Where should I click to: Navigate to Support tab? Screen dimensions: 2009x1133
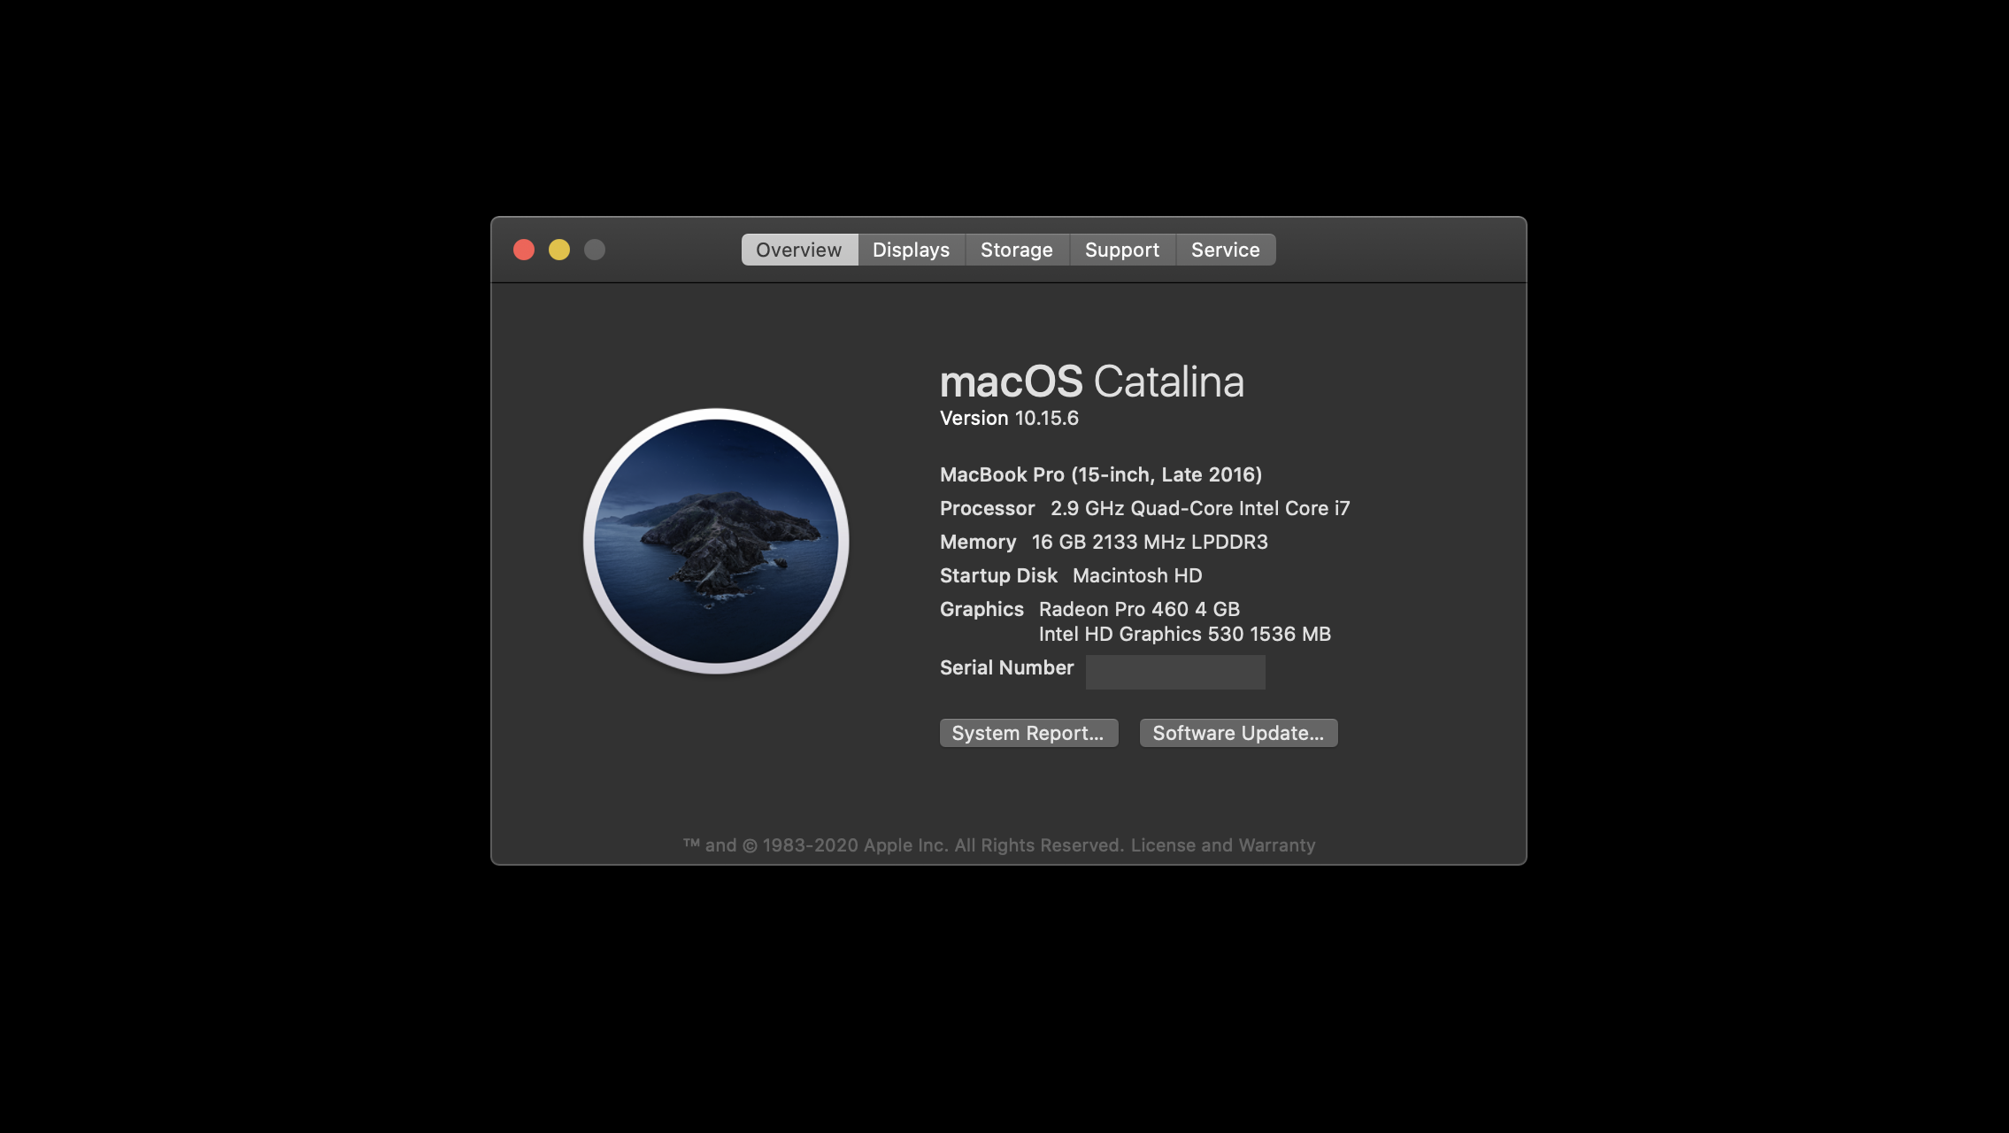coord(1120,249)
